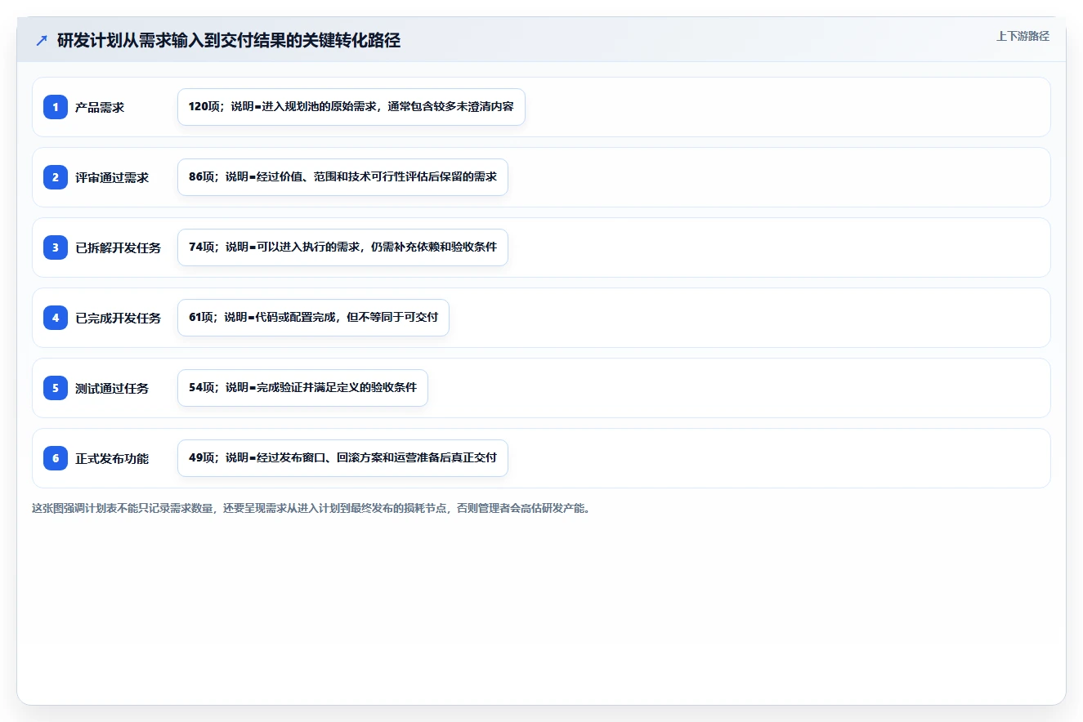This screenshot has height=722, width=1083.
Task: Click the 上下游路径 label in the header
Action: 1023,36
